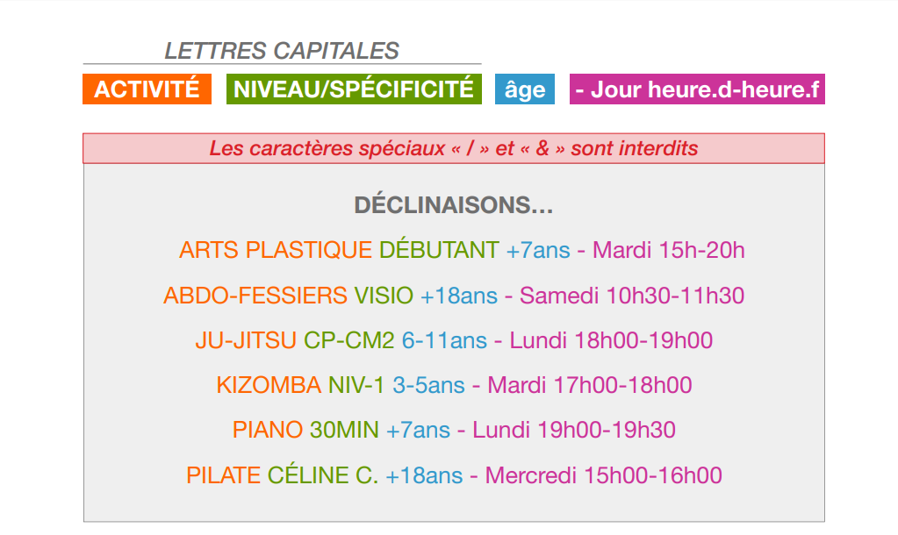
Task: Click the DÉCLINAISONS heading
Action: [x=454, y=205]
